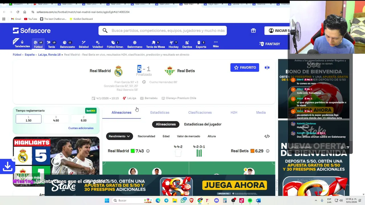Open the embed code icon
Image resolution: width=365 pixels, height=205 pixels.
pos(267,136)
